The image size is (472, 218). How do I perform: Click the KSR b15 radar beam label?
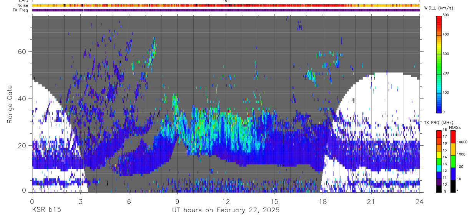click(46, 210)
